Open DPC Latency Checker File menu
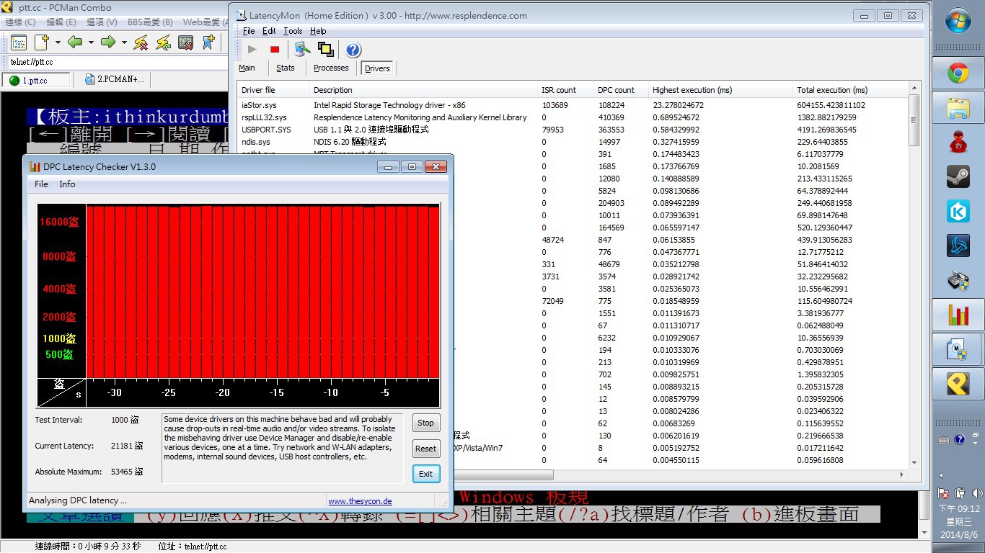Screen dimensions: 985x553 click(x=42, y=184)
